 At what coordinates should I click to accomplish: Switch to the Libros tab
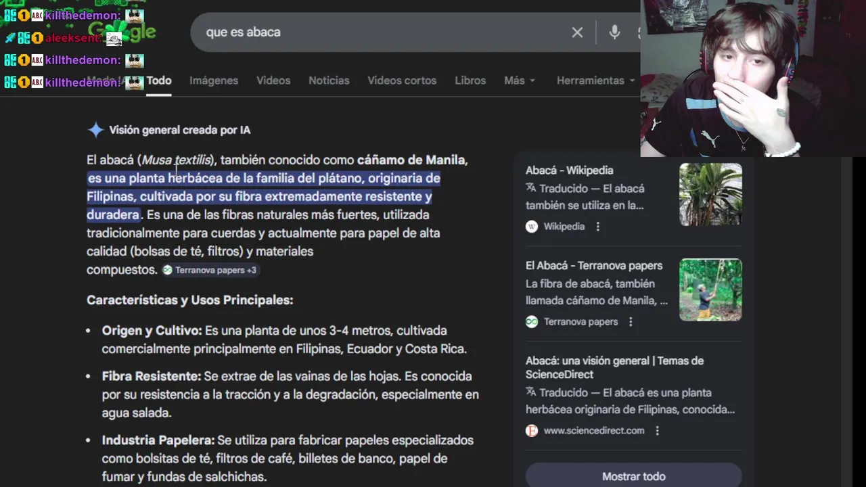tap(470, 80)
